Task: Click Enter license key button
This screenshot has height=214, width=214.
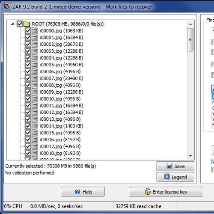Action: click(166, 192)
